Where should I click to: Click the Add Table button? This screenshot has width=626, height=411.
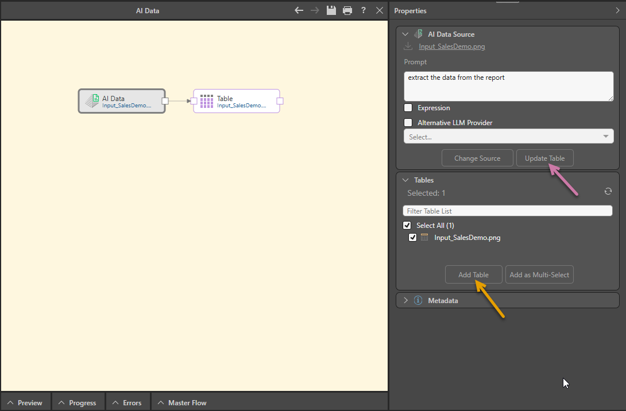473,275
